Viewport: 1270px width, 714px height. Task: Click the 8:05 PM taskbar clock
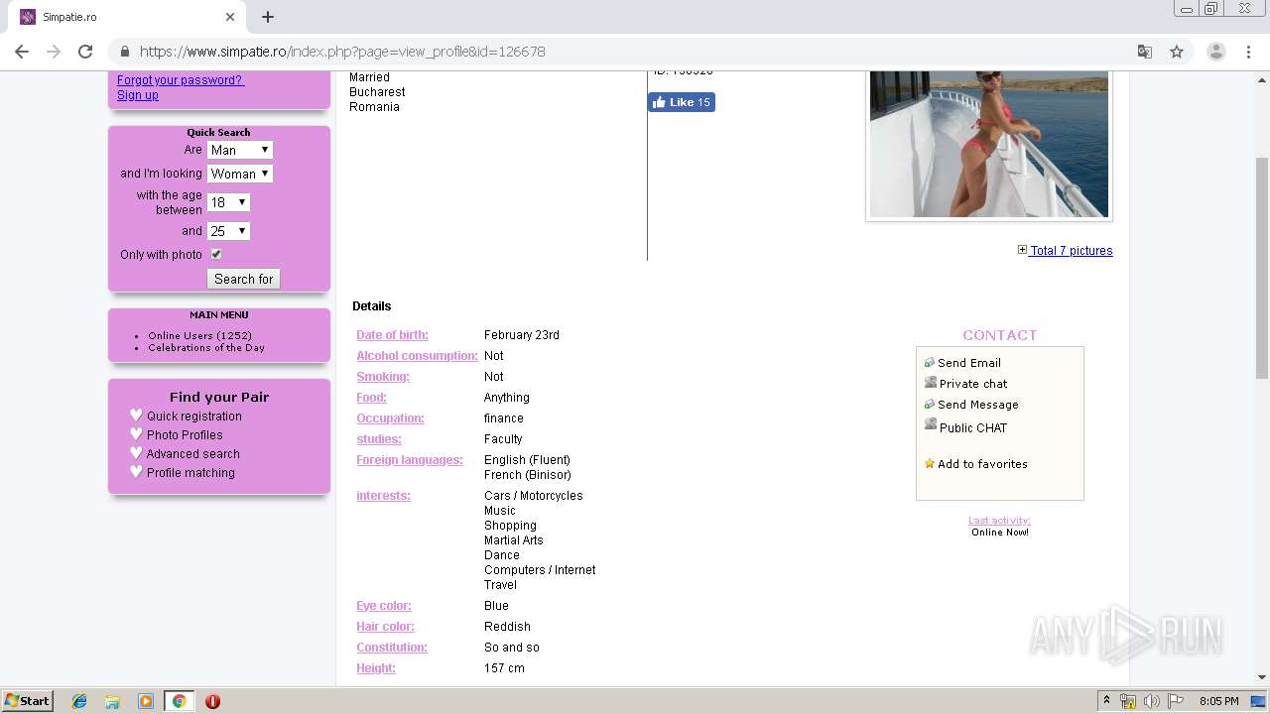click(1218, 701)
